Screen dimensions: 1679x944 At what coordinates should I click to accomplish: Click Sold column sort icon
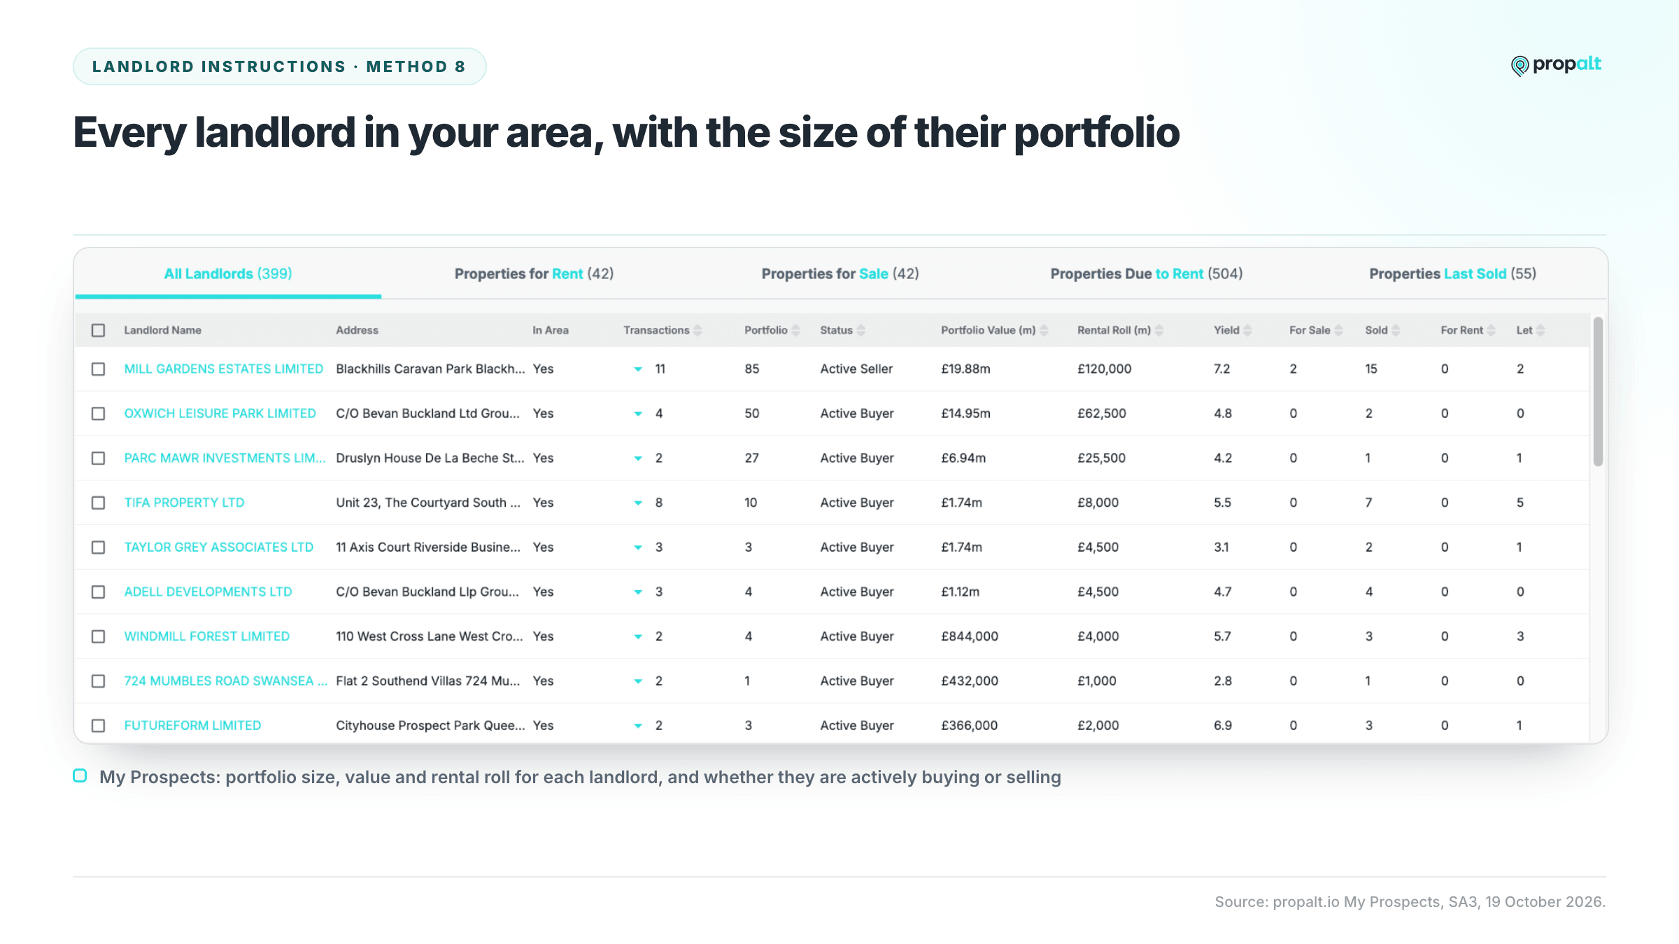pyautogui.click(x=1396, y=330)
